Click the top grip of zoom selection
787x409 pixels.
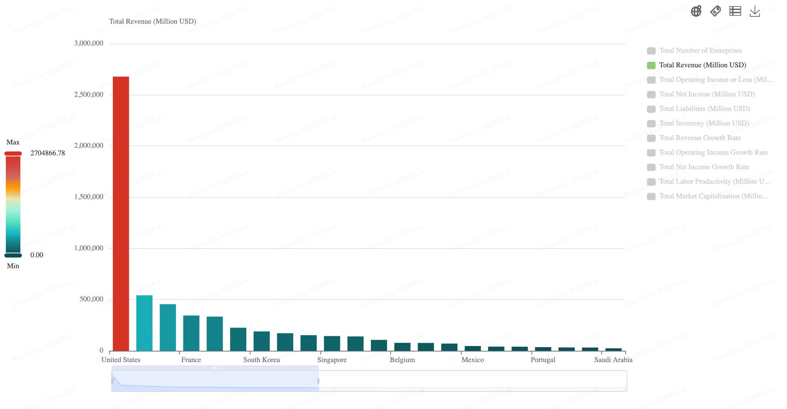(215, 368)
